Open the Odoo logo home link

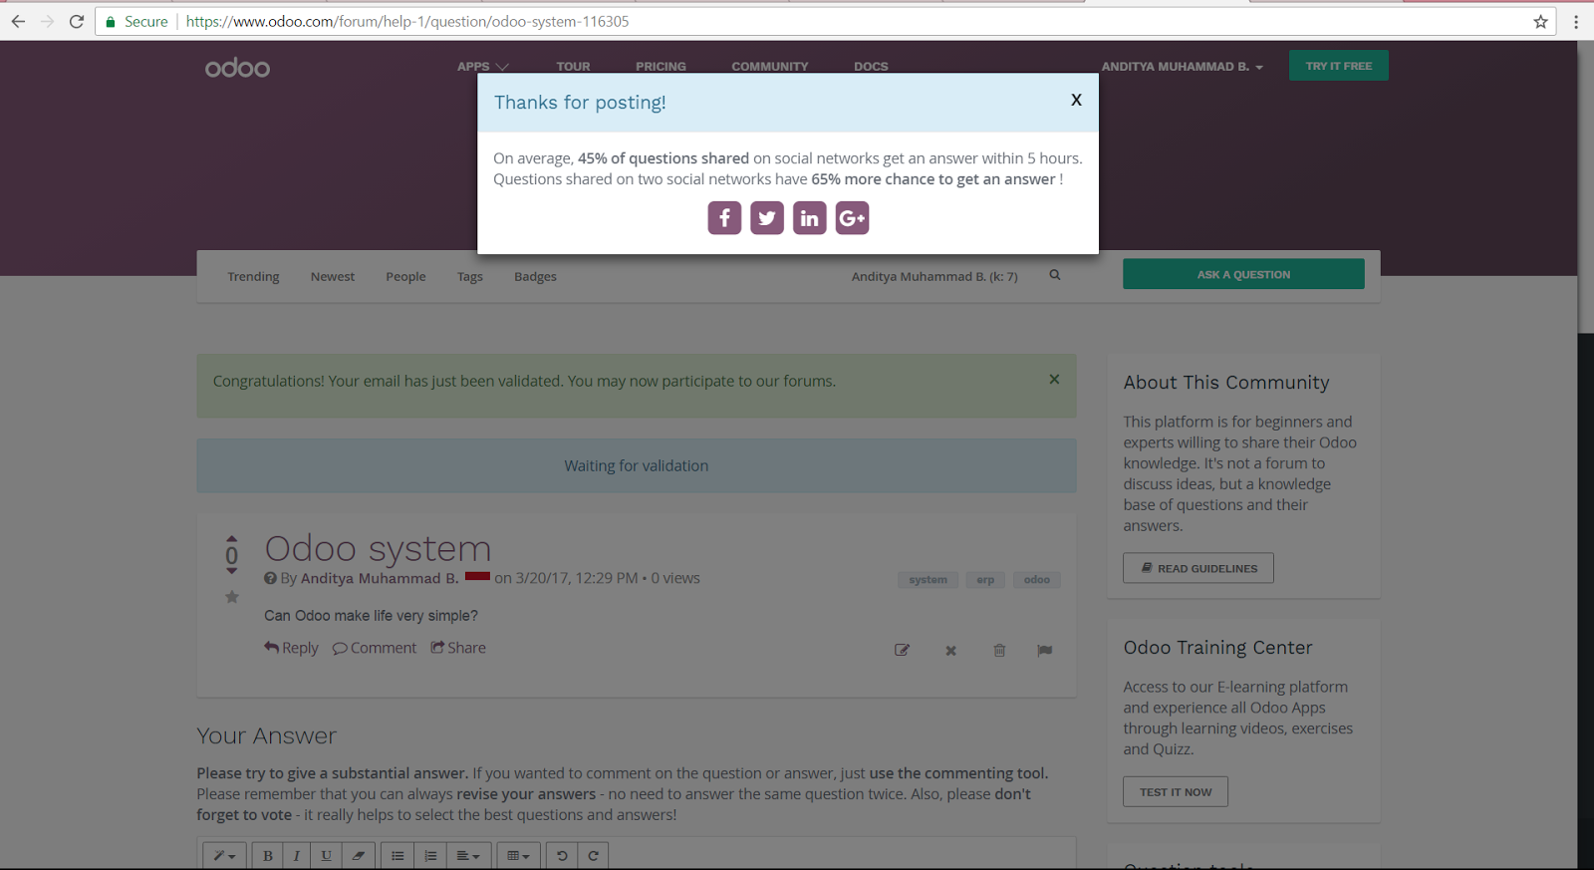pos(237,67)
